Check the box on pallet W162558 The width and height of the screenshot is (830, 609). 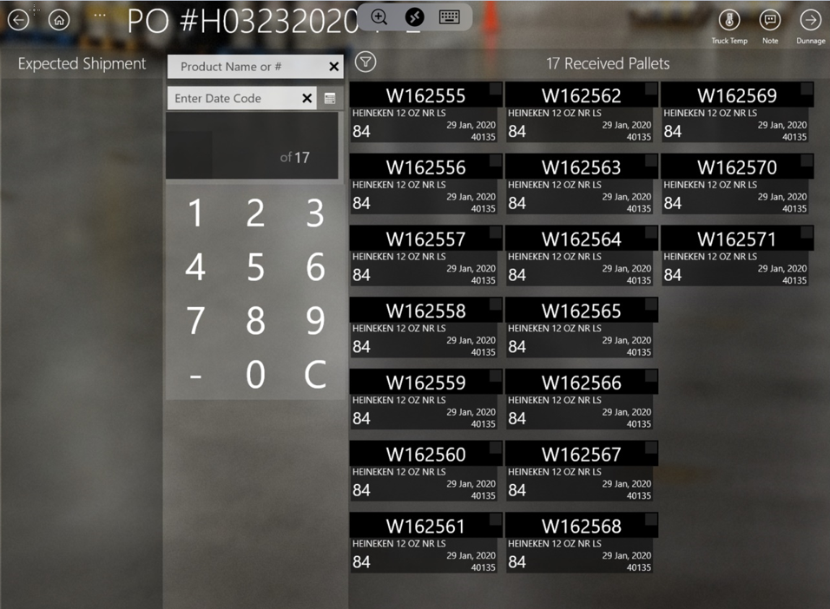tap(496, 304)
